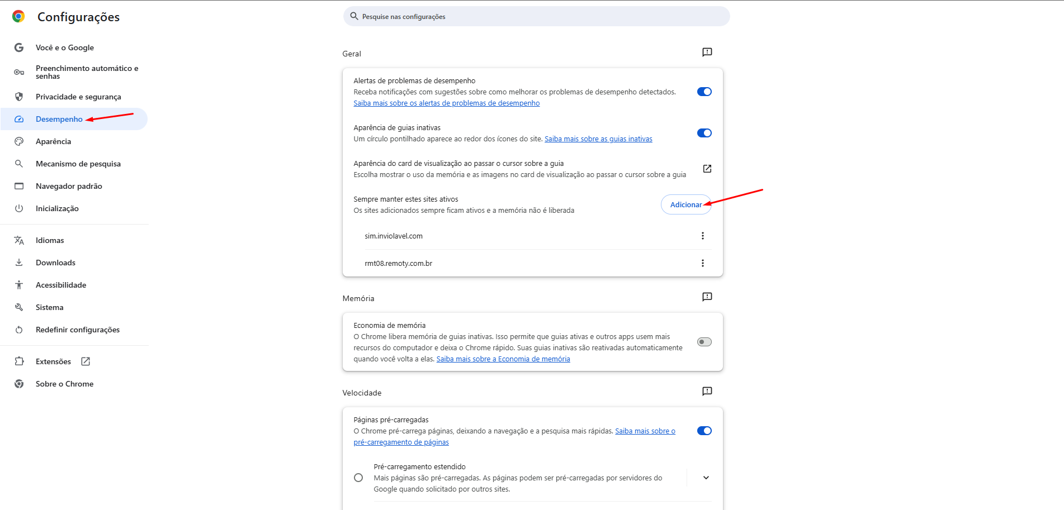Send feedback for the Memória section
The height and width of the screenshot is (510, 1064).
pos(707,297)
